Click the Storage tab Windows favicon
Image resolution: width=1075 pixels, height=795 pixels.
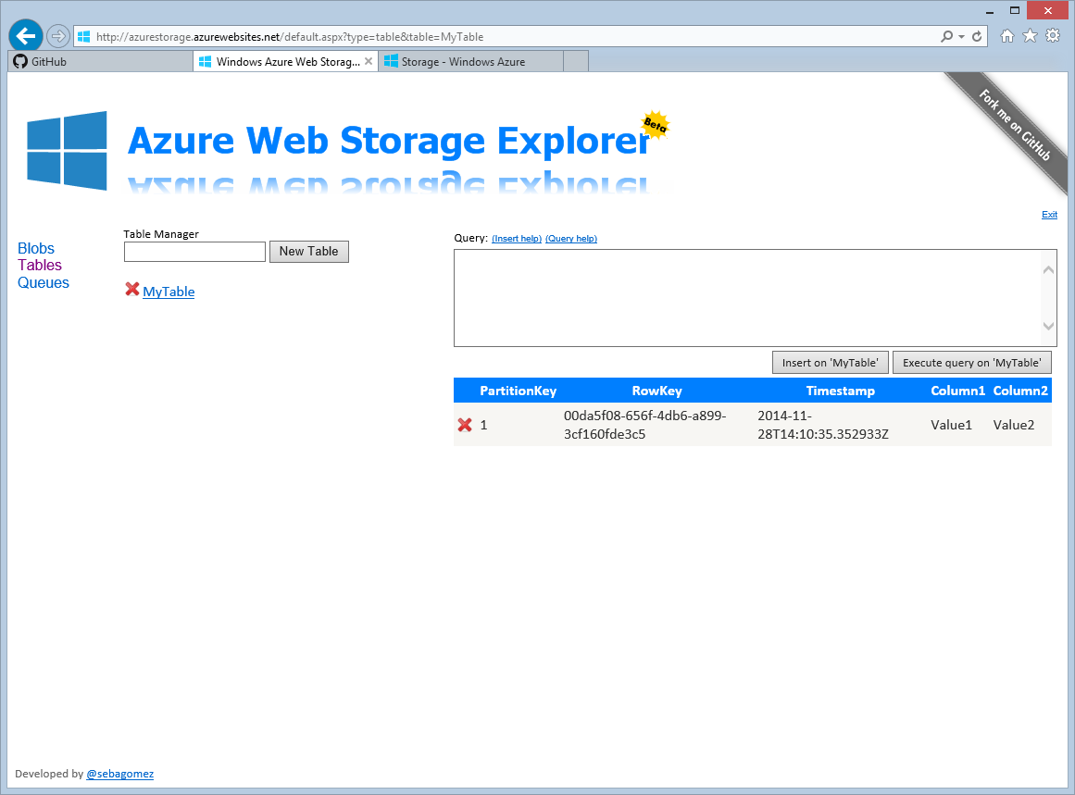coord(391,61)
